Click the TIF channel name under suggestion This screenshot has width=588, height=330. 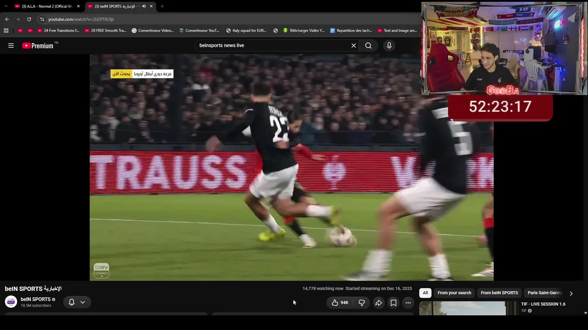click(524, 311)
